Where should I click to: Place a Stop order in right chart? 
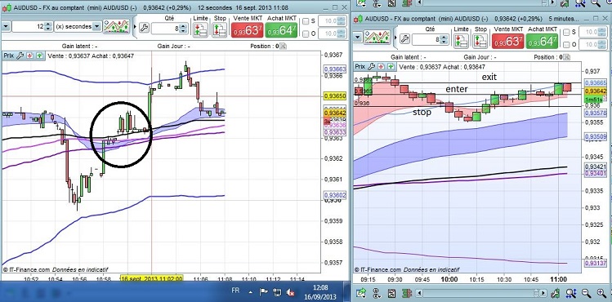[x=480, y=41]
